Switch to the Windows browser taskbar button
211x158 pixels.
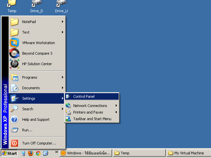[86, 153]
